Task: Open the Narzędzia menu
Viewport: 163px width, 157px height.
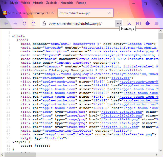Action: coord(67,3)
